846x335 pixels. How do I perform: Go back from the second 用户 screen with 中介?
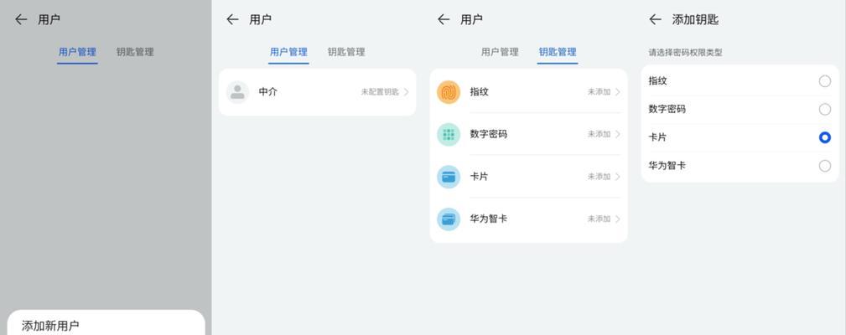[232, 20]
